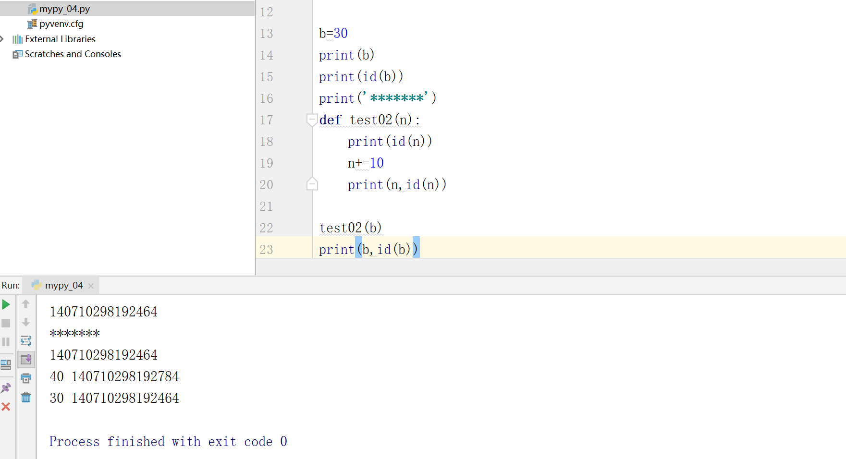Click output line '40 140710298192784'

114,376
